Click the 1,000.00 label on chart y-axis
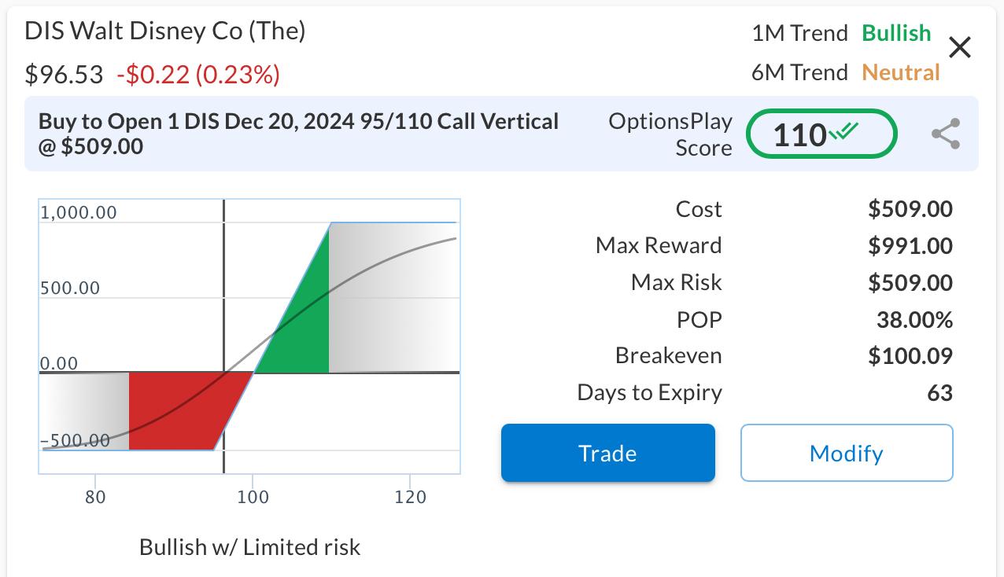Viewport: 1004px width, 577px height. click(x=79, y=213)
